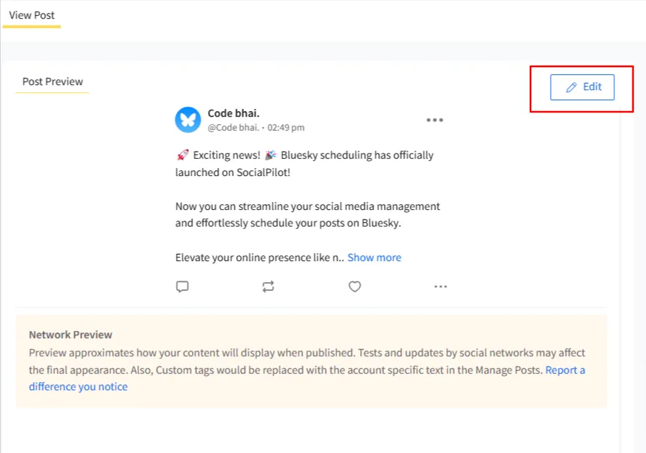Click the Bluesky butterfly profile avatar
Screen dimensions: 646x453
[x=188, y=120]
